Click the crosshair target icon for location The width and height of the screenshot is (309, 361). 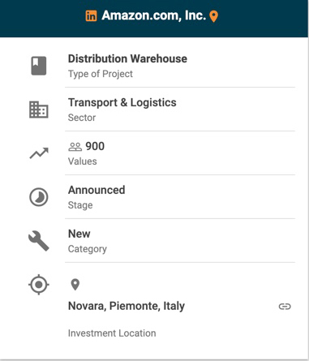point(39,285)
